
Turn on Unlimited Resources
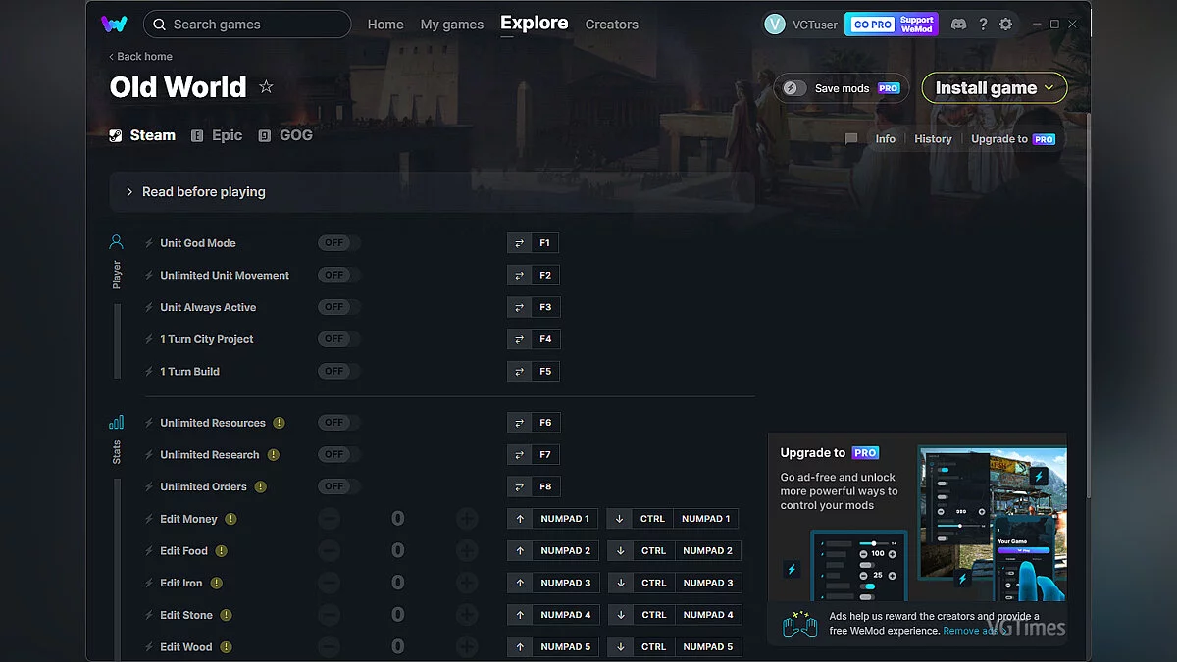[x=337, y=422]
